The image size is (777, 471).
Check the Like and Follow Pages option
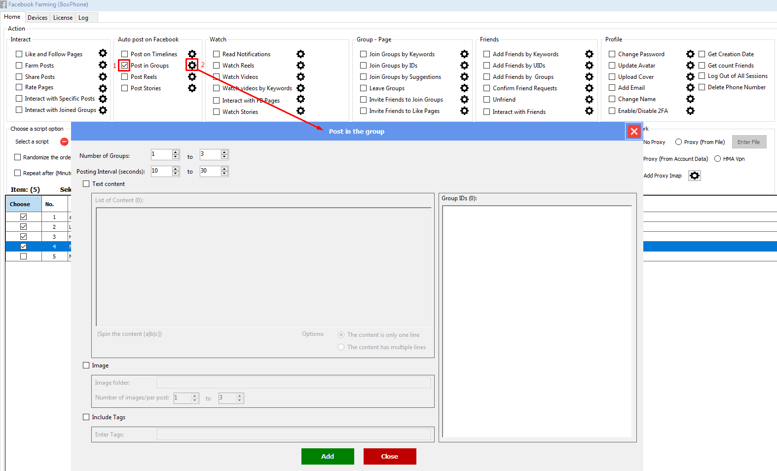pyautogui.click(x=19, y=54)
